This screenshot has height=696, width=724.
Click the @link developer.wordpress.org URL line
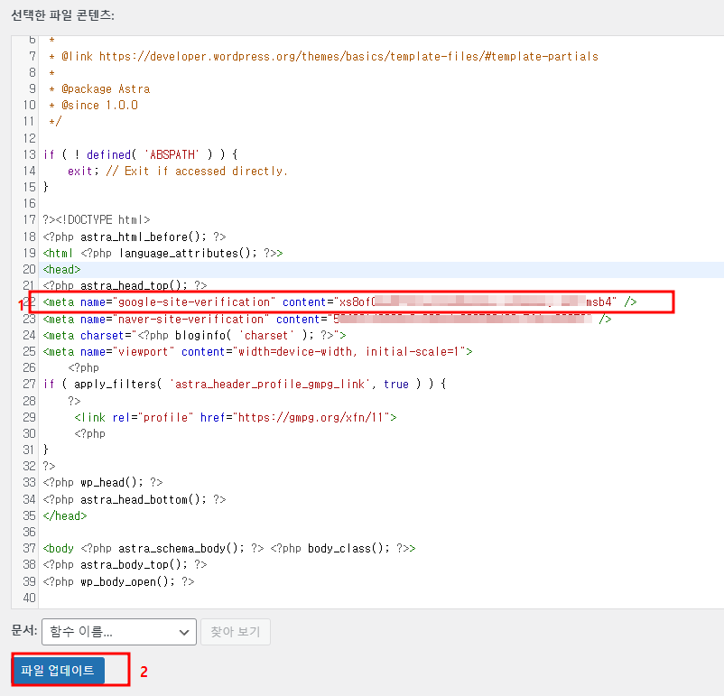pos(324,56)
